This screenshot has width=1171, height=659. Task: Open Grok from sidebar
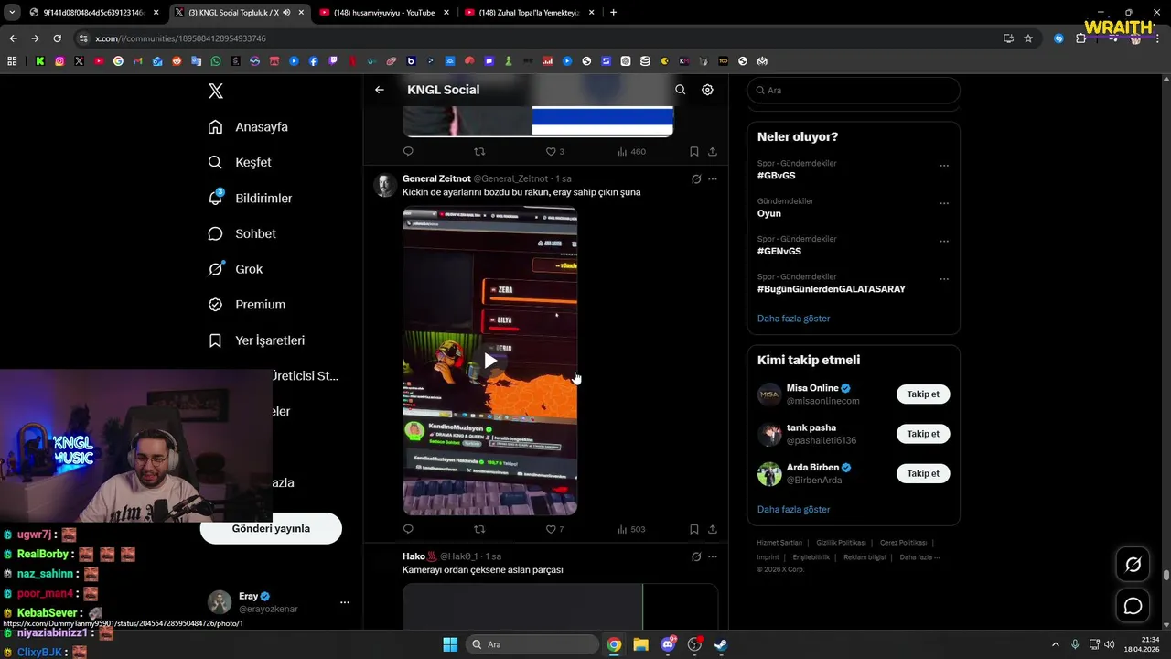coord(235,269)
